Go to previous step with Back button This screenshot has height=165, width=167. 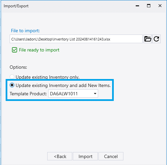click(x=60, y=156)
